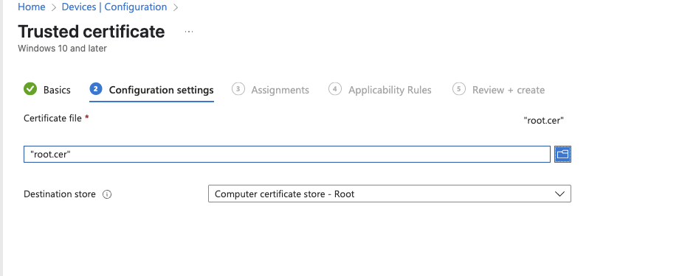Open Computer certificate store - Root combo box

pyautogui.click(x=390, y=194)
